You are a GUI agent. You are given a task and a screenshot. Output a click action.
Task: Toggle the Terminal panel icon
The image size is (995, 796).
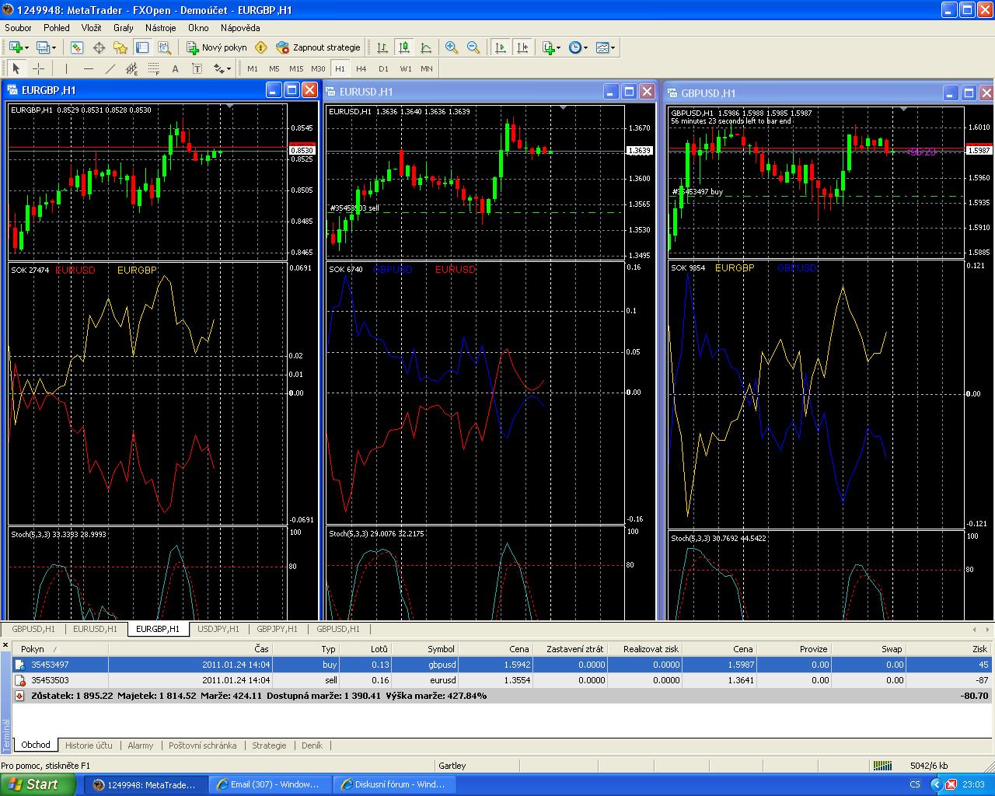(141, 47)
